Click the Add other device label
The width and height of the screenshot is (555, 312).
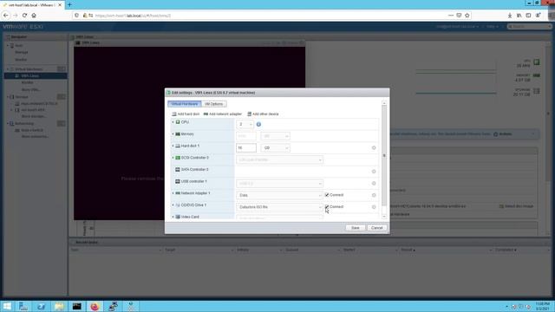click(265, 114)
